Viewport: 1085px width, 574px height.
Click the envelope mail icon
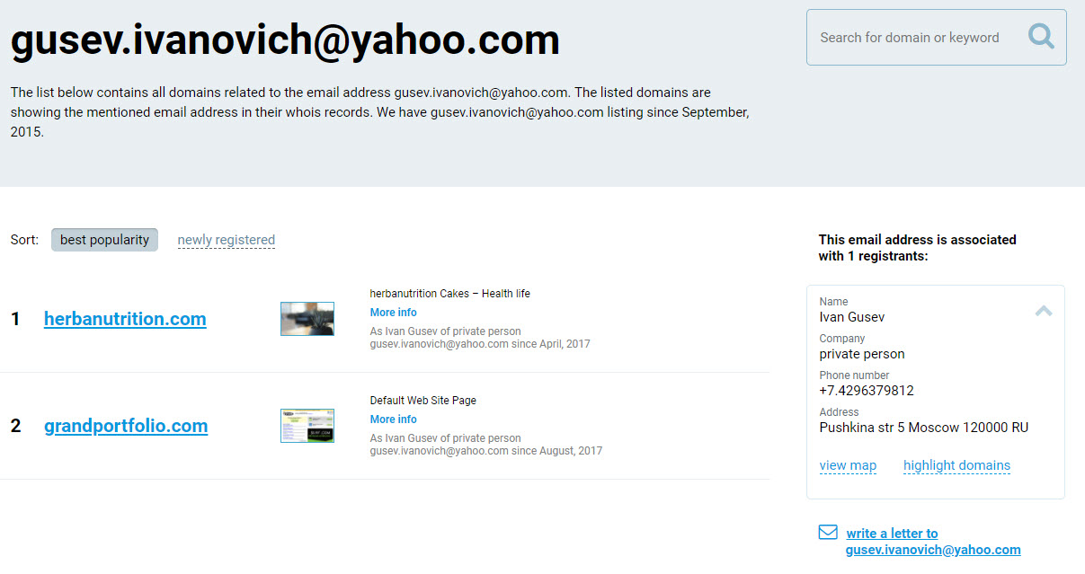coord(828,533)
